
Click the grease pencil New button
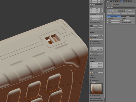pyautogui.click(x=98, y=26)
